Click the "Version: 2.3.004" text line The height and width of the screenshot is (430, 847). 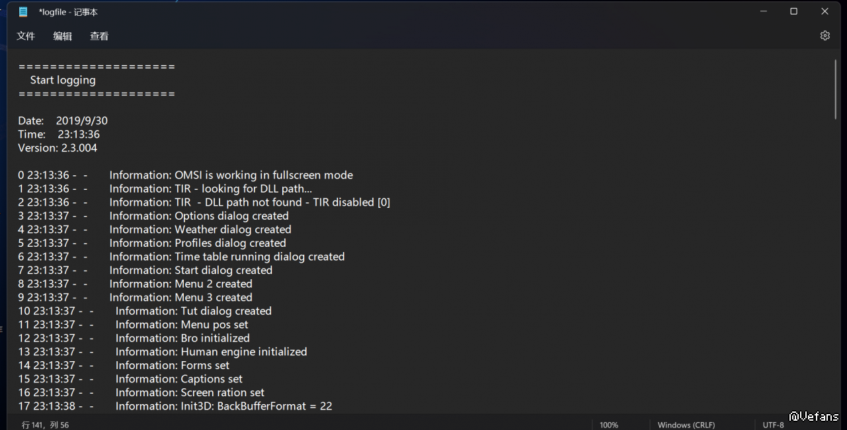[x=58, y=148]
